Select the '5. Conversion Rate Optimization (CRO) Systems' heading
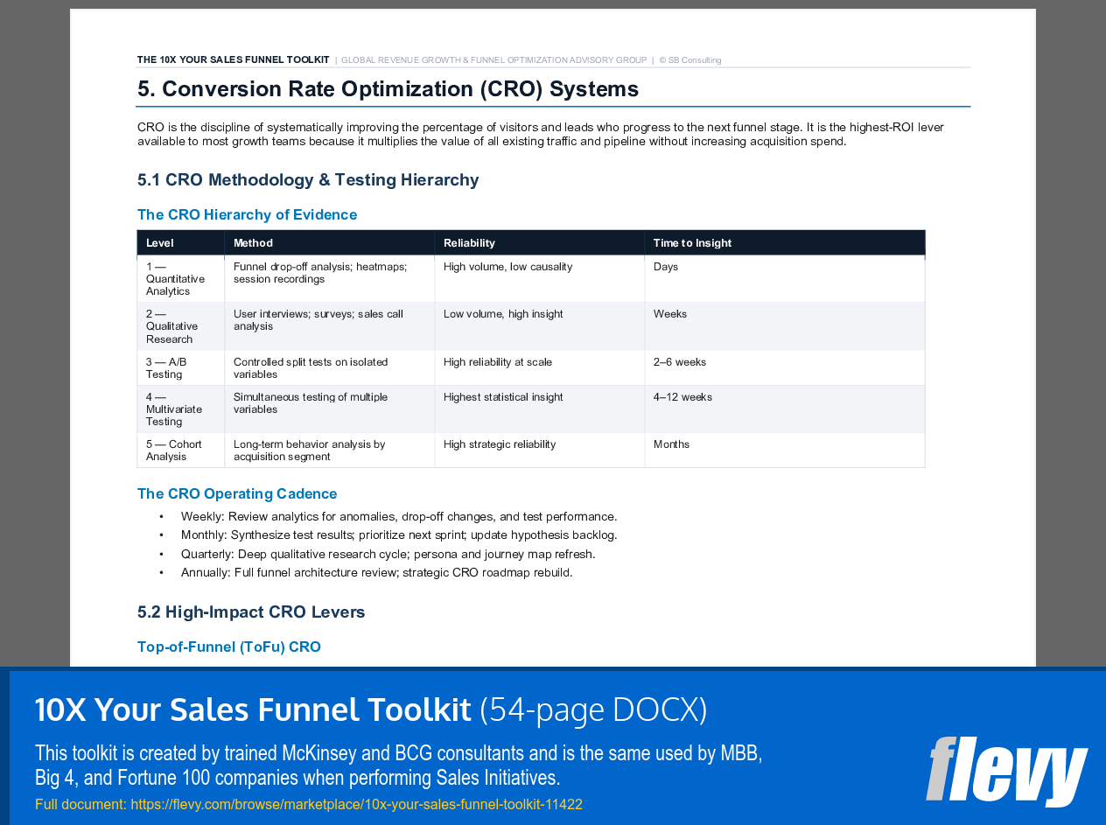Image resolution: width=1106 pixels, height=825 pixels. [387, 88]
